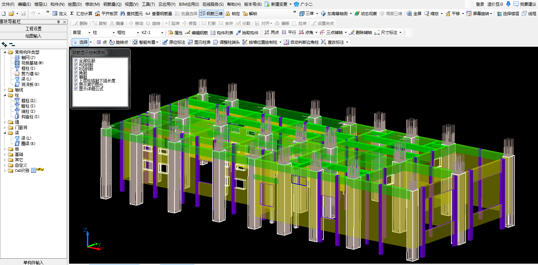538x265 pixels.
Task: Toggle the 角筋 corner rebar checkbox
Action: [x=76, y=73]
